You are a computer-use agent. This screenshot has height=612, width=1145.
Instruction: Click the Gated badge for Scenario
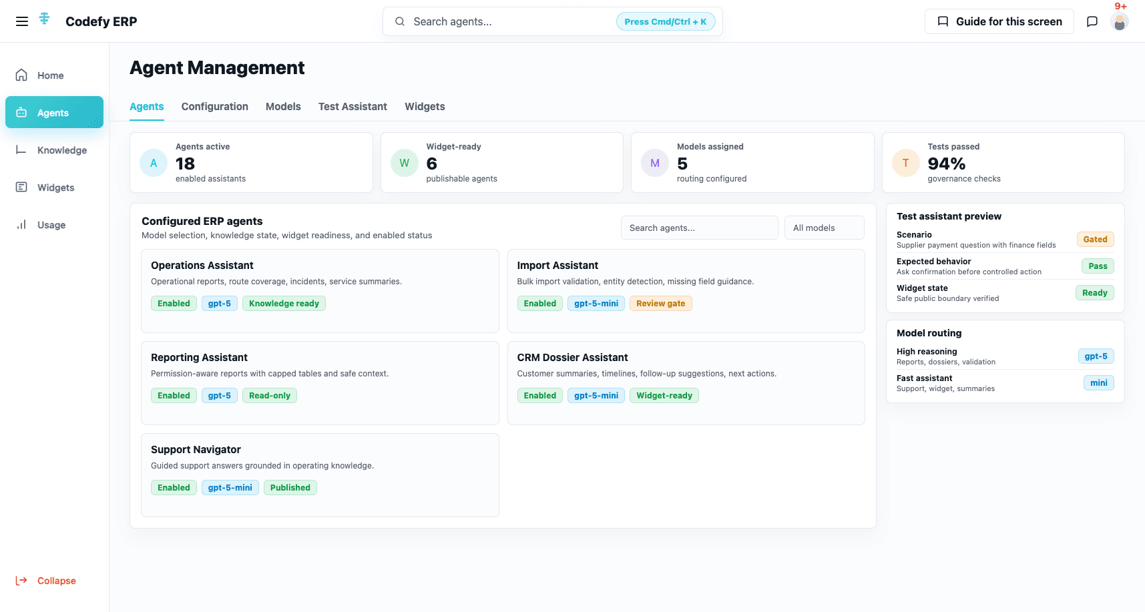[x=1096, y=240]
